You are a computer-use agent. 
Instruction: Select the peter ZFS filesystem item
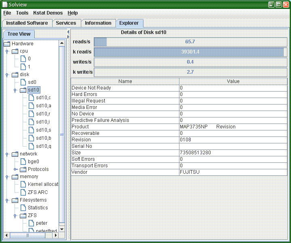(41, 223)
